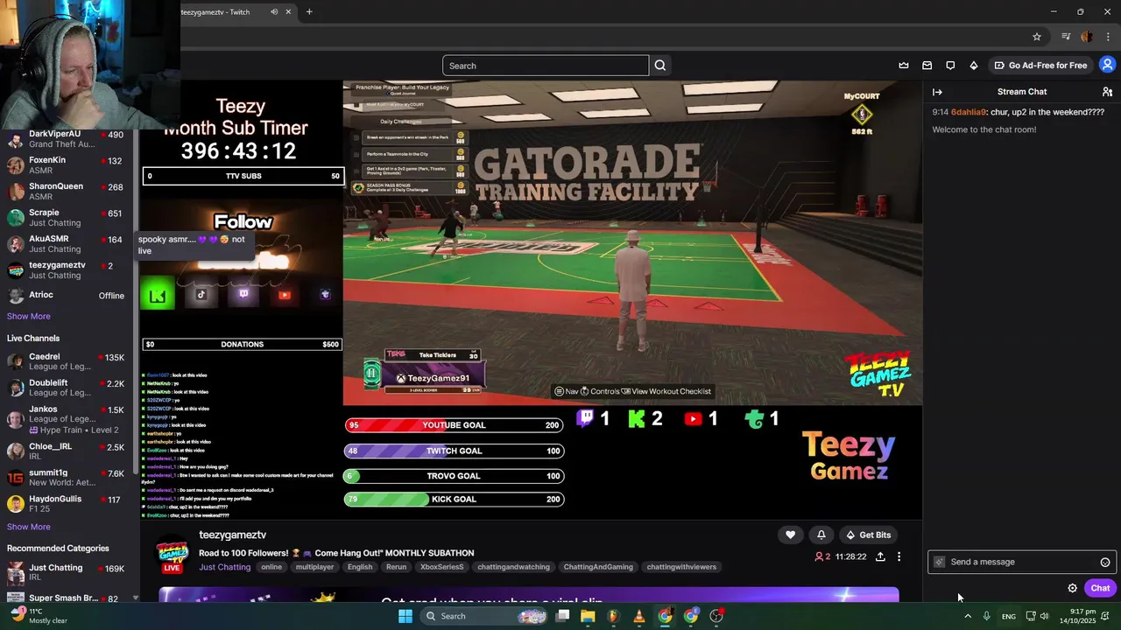Viewport: 1121px width, 630px height.
Task: Click the taskbar Search box
Action: coord(483,616)
